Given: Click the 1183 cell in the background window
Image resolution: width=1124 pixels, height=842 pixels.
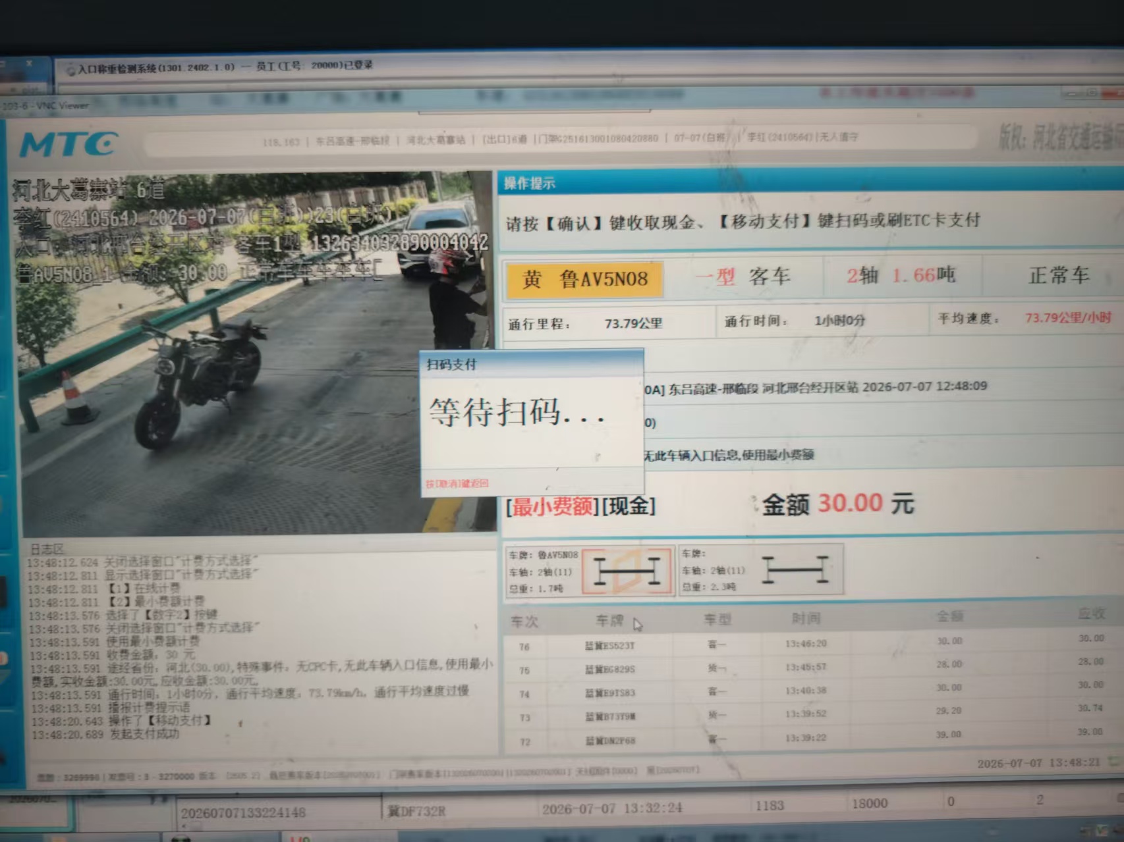Looking at the screenshot, I should coord(770,805).
